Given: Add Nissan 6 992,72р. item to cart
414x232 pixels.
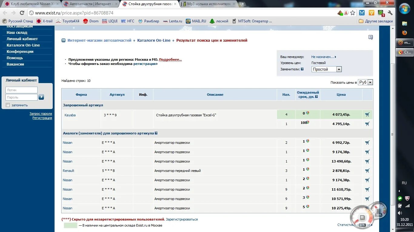Looking at the screenshot, I should pyautogui.click(x=367, y=143).
